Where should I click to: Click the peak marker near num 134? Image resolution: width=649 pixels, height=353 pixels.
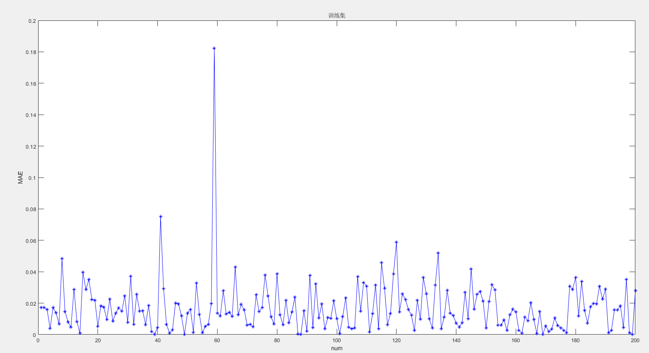[438, 253]
